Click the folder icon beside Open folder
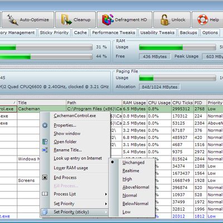Screen dimensions: 223x223 coord(45,142)
